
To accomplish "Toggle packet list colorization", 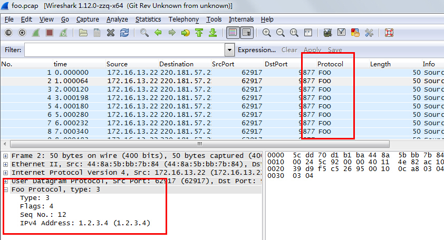I will click(x=233, y=33).
